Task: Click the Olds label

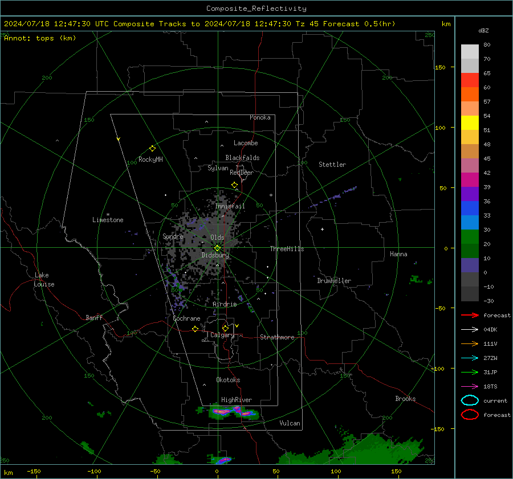Action: pyautogui.click(x=217, y=238)
